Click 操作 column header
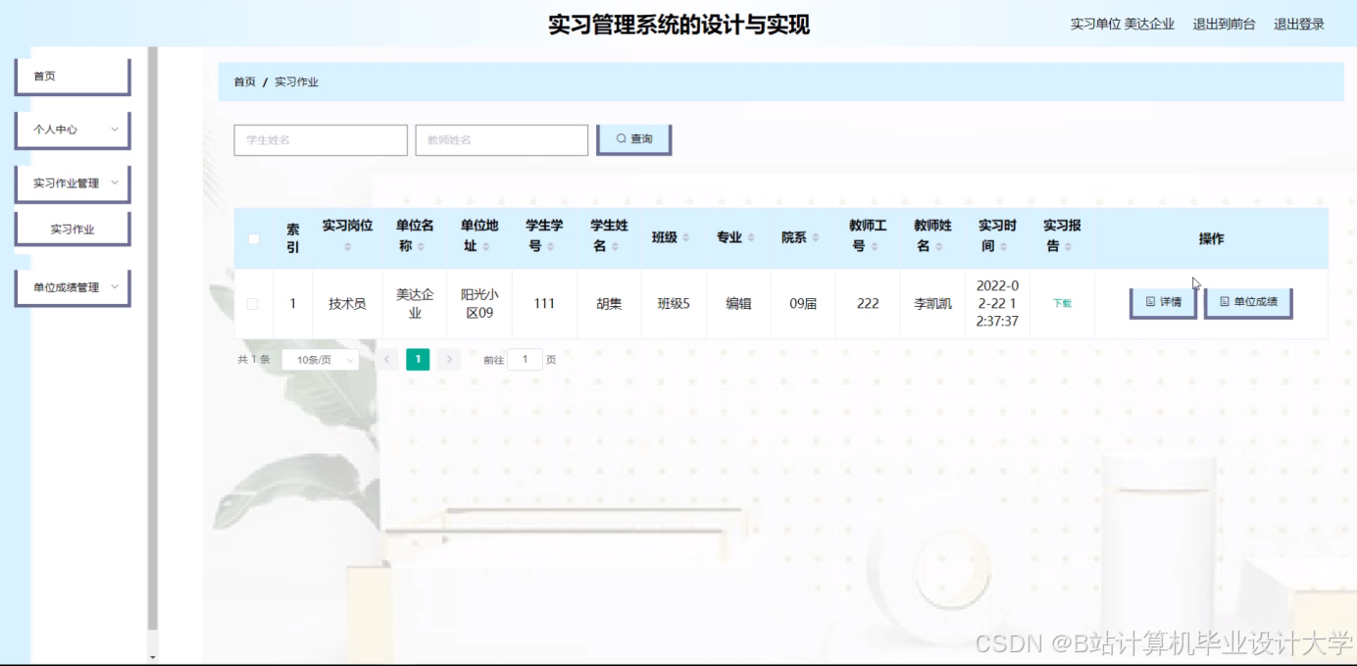The image size is (1357, 666). tap(1211, 238)
